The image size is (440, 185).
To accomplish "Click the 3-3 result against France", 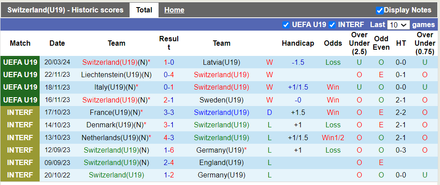I will 169,112.
